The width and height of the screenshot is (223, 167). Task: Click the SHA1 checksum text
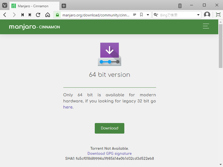tap(110, 158)
